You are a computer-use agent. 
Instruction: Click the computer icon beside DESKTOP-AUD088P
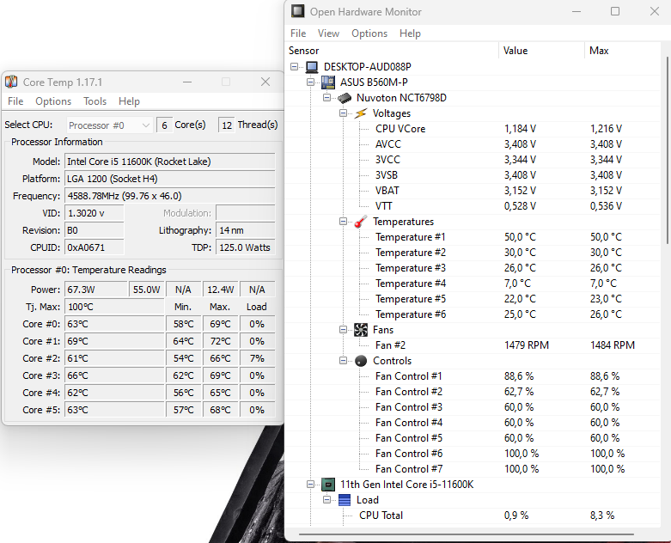coord(312,67)
